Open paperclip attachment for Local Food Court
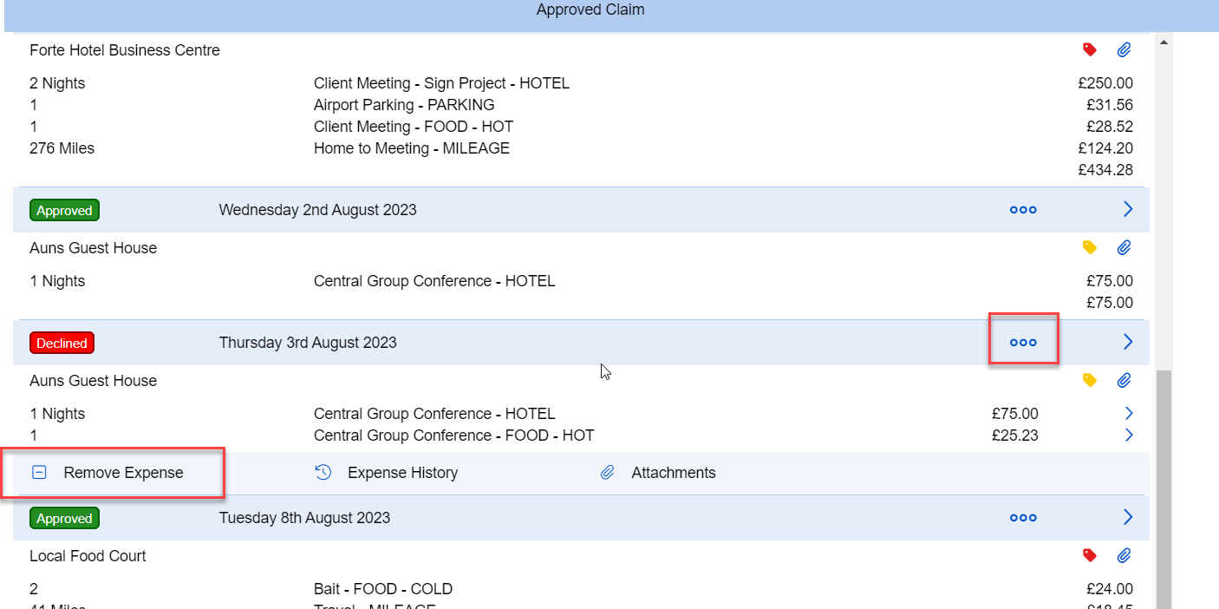Screen dimensions: 1219x609 pos(1124,555)
